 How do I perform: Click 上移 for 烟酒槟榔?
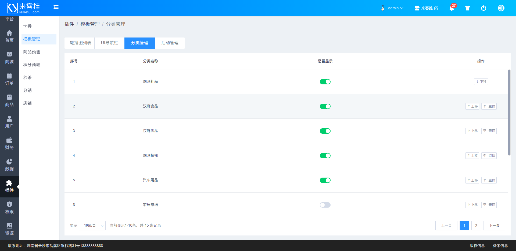472,156
